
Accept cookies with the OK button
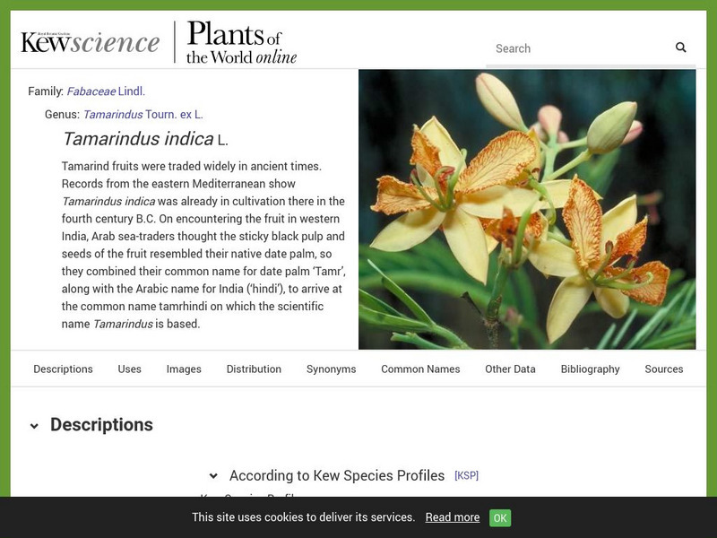click(x=498, y=517)
